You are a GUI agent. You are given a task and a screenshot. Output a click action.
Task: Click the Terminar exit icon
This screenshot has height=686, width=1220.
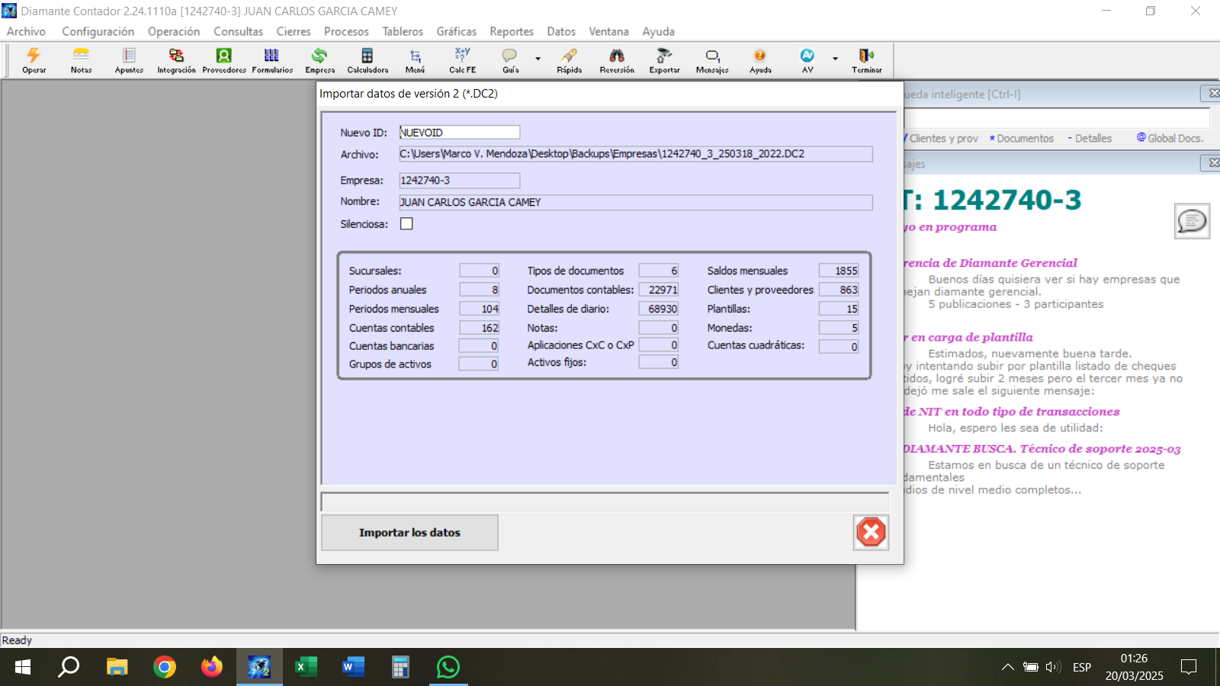tap(866, 59)
